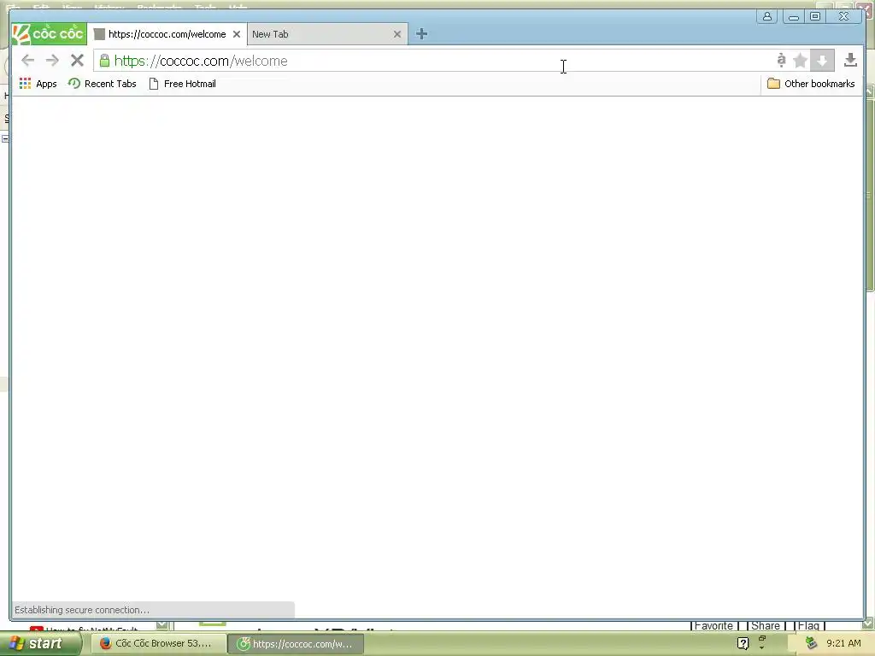Click Flag button in background window
Image resolution: width=875 pixels, height=656 pixels.
pyautogui.click(x=808, y=626)
